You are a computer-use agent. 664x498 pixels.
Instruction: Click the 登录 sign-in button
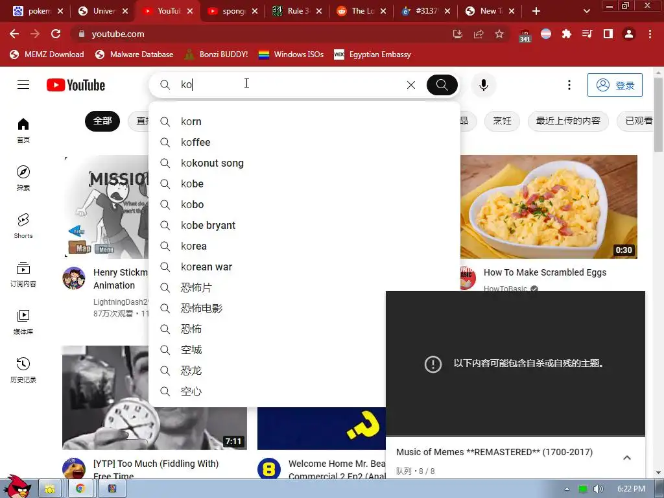pos(615,85)
